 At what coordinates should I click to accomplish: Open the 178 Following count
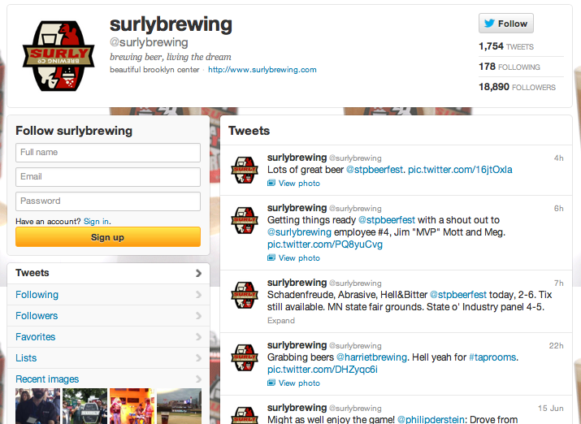[509, 67]
